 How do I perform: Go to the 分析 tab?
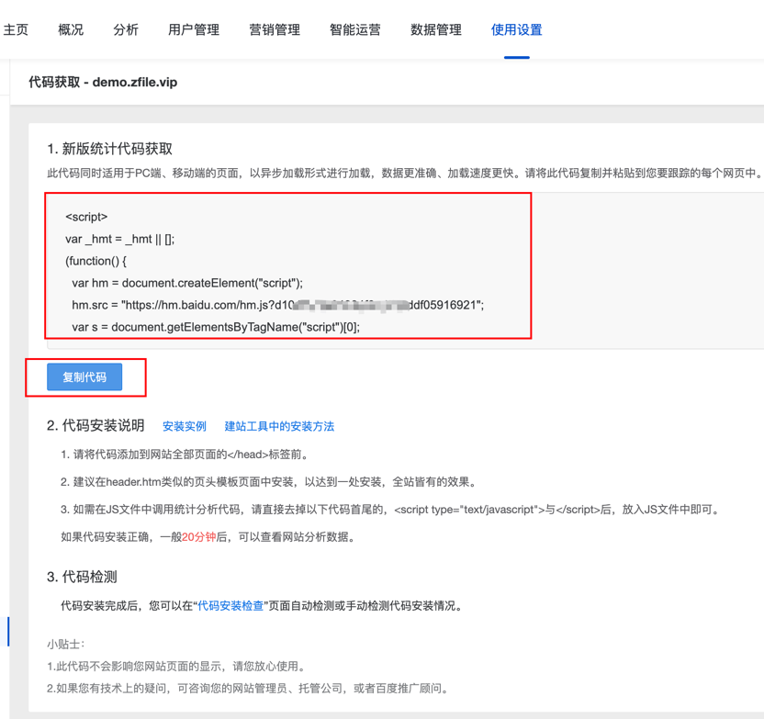(x=126, y=29)
